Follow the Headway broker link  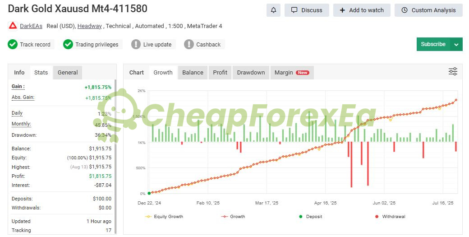click(89, 26)
